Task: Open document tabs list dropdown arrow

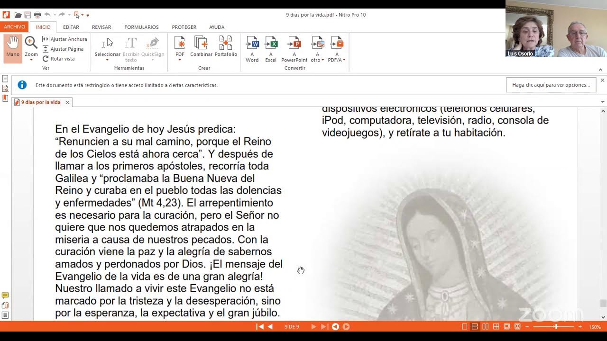Action: [603, 102]
